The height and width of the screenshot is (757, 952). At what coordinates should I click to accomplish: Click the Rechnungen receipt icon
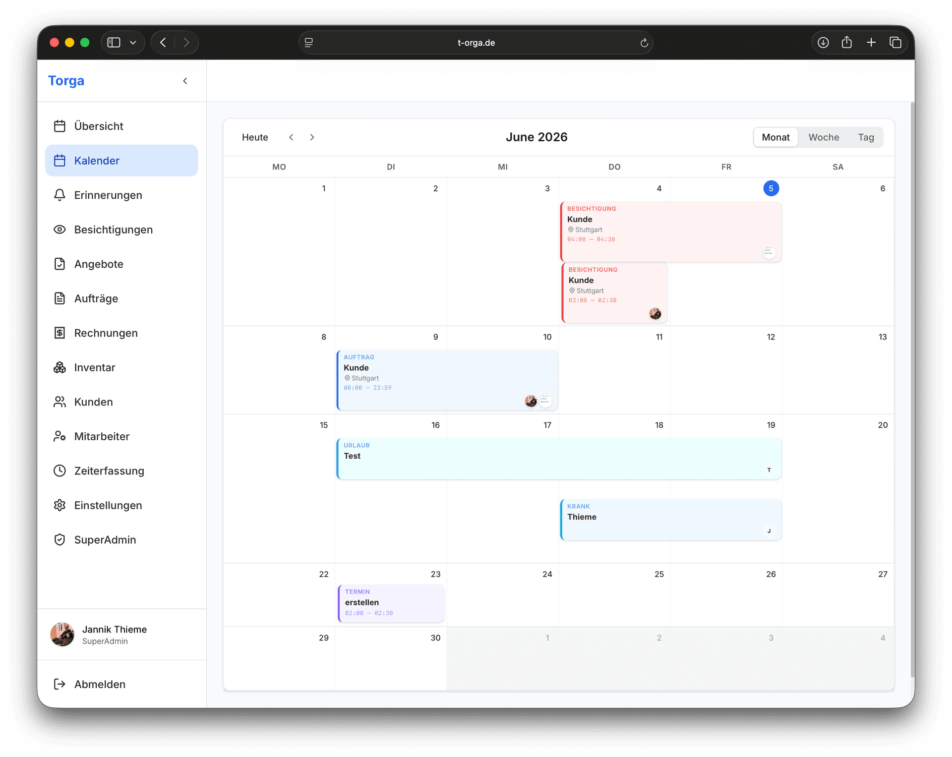click(59, 333)
